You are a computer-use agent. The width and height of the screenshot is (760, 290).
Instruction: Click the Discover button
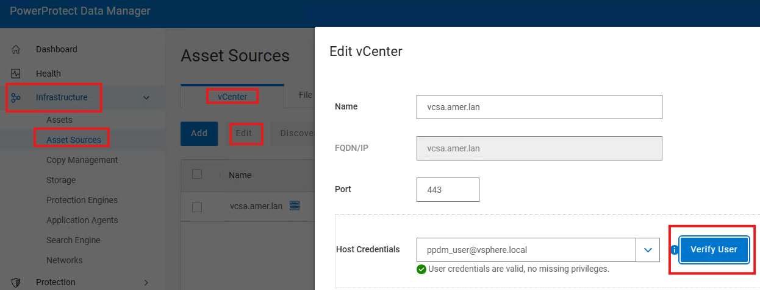(x=293, y=133)
